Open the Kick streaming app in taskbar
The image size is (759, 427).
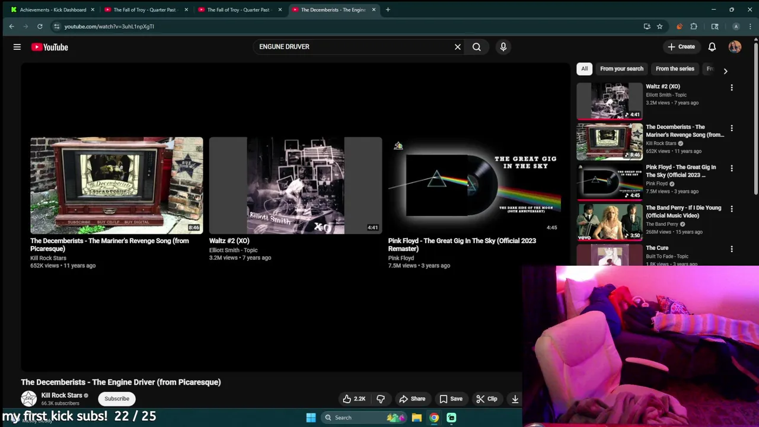coord(451,418)
